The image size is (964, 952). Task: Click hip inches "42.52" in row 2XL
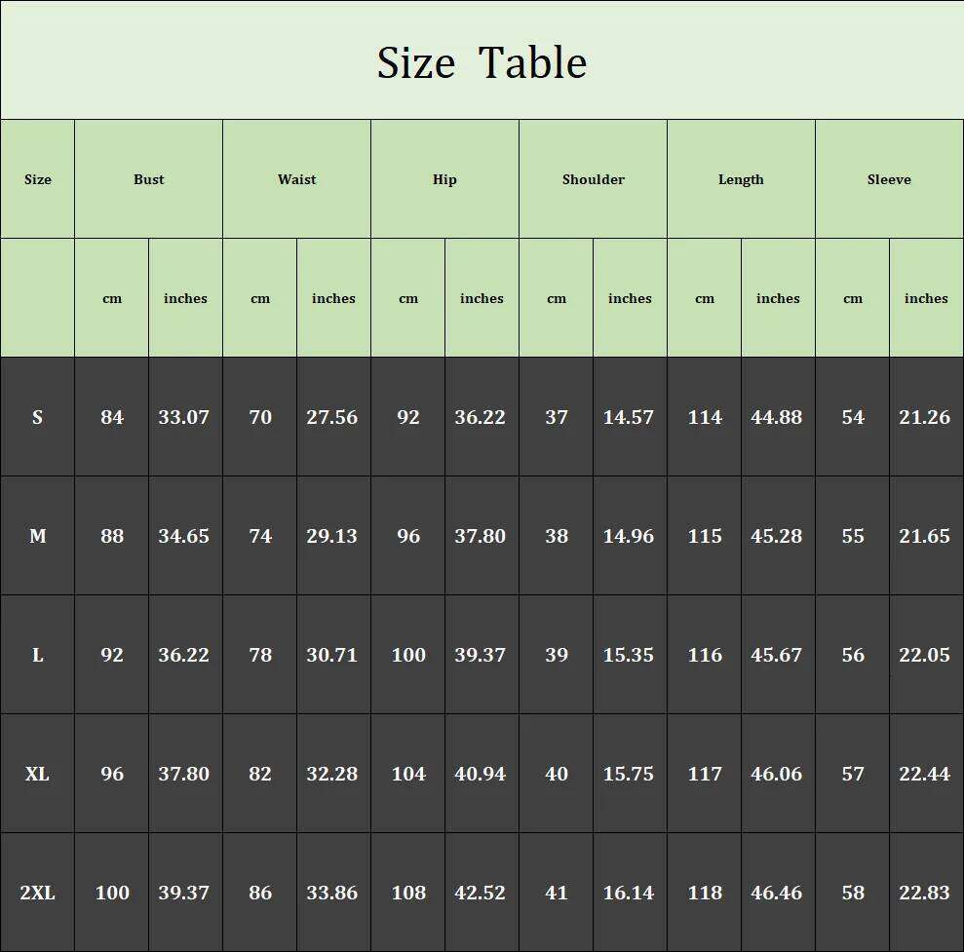click(481, 893)
